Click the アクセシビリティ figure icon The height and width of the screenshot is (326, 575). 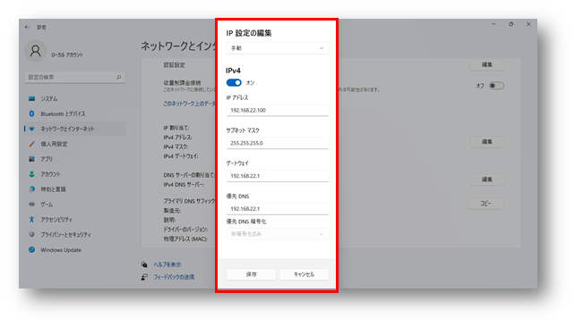32,220
